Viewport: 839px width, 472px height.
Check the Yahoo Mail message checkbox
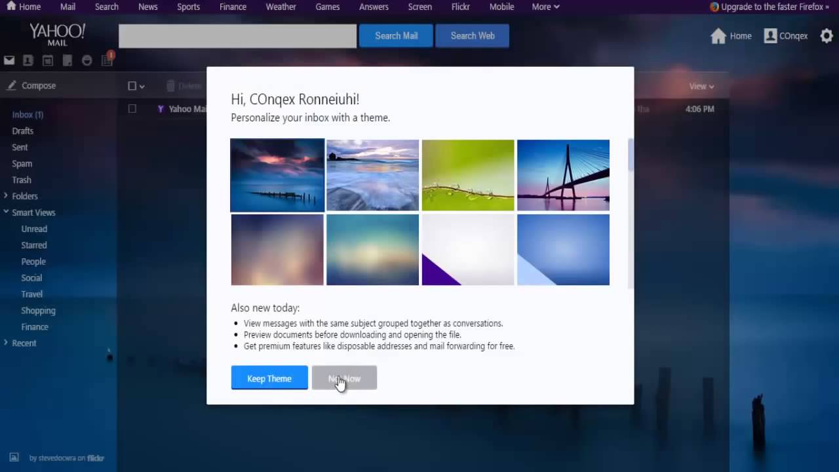(132, 109)
